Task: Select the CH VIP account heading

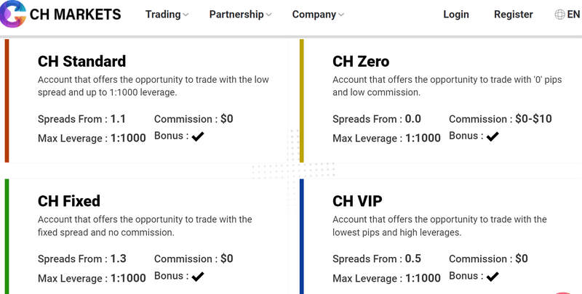Action: pyautogui.click(x=357, y=201)
